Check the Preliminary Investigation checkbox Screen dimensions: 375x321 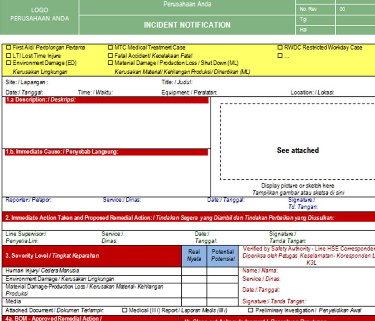tap(251, 310)
